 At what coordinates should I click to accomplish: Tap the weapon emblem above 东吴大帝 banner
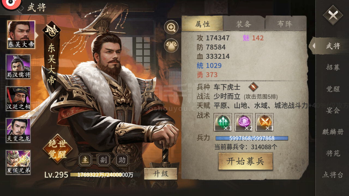52,30
